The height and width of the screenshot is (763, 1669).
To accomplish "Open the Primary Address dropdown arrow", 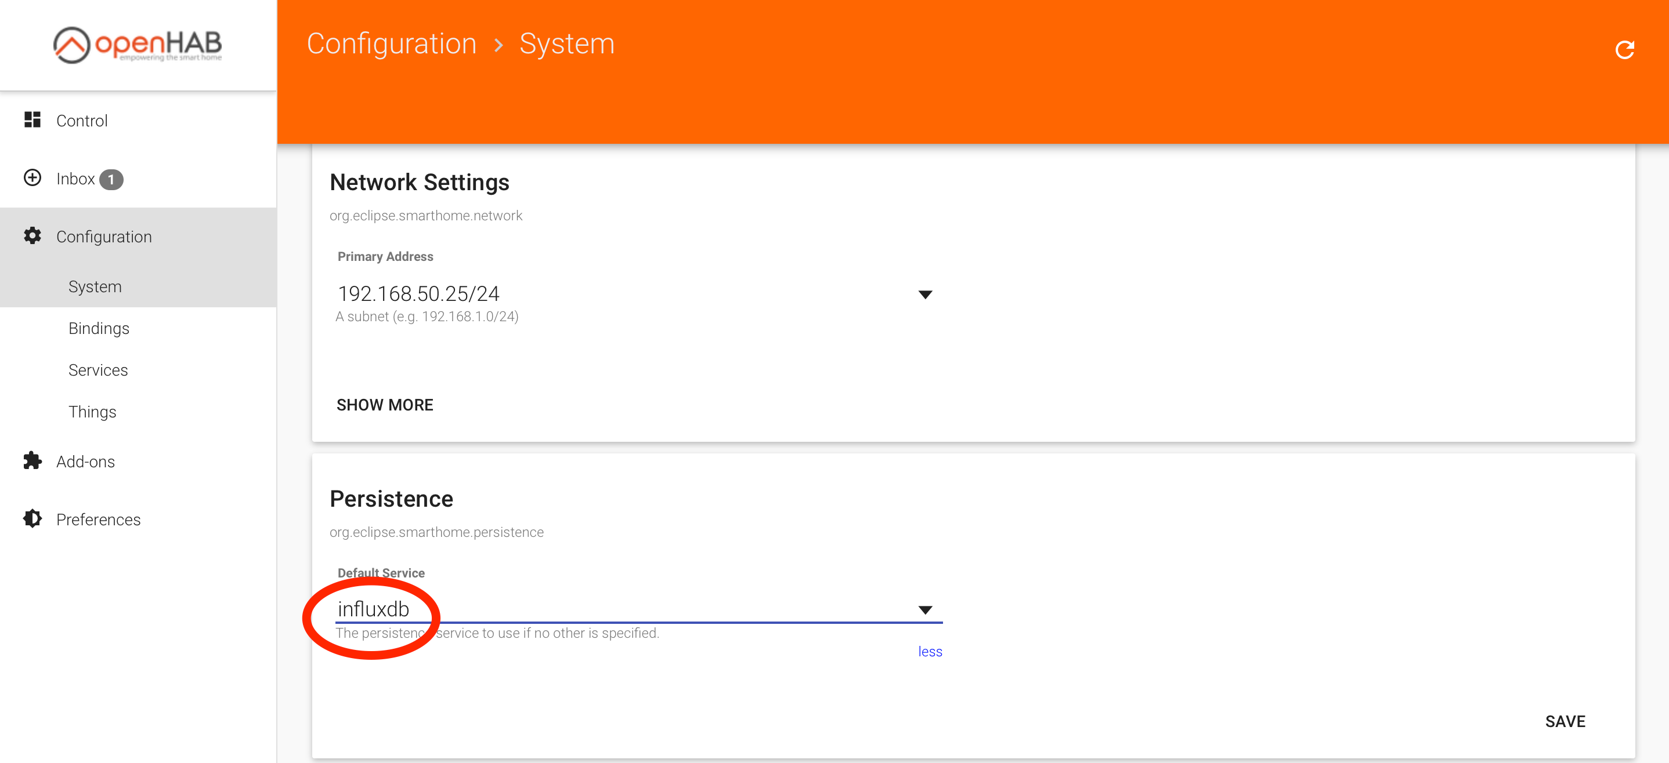I will tap(924, 295).
